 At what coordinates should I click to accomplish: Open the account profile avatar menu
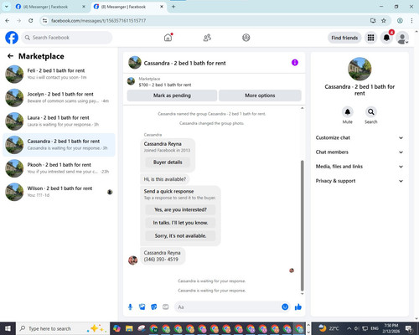tap(402, 38)
